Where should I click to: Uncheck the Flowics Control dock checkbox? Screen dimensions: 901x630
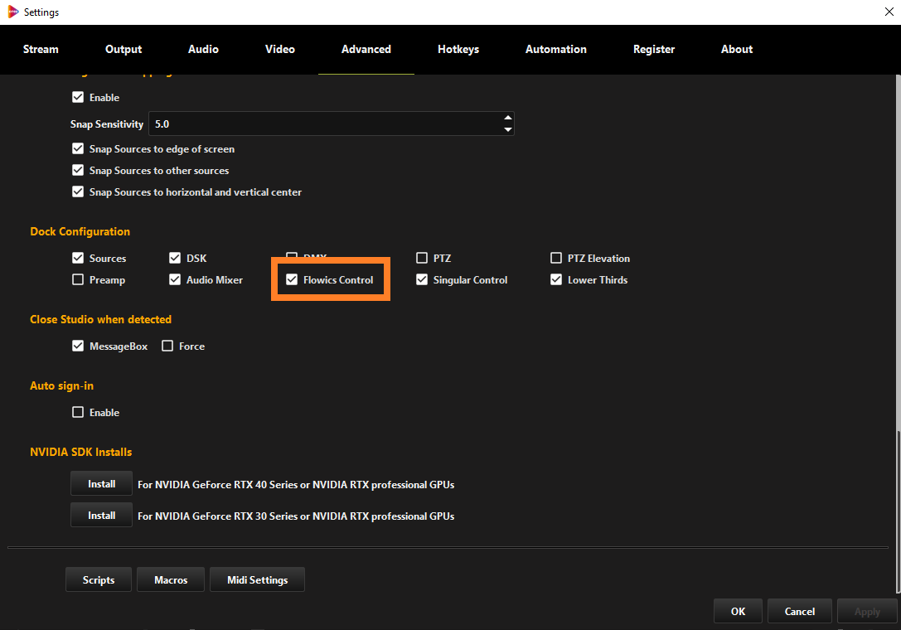(292, 279)
